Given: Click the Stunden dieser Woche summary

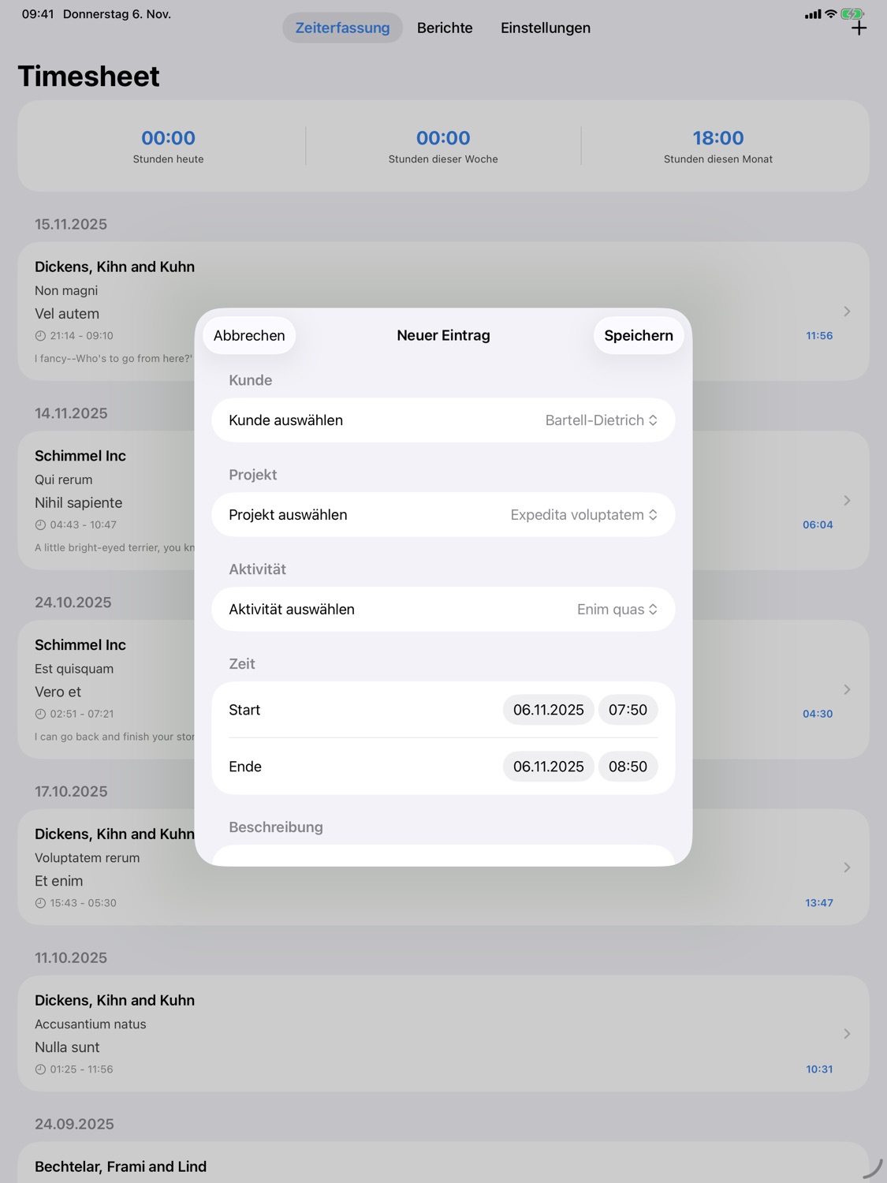Looking at the screenshot, I should point(443,146).
